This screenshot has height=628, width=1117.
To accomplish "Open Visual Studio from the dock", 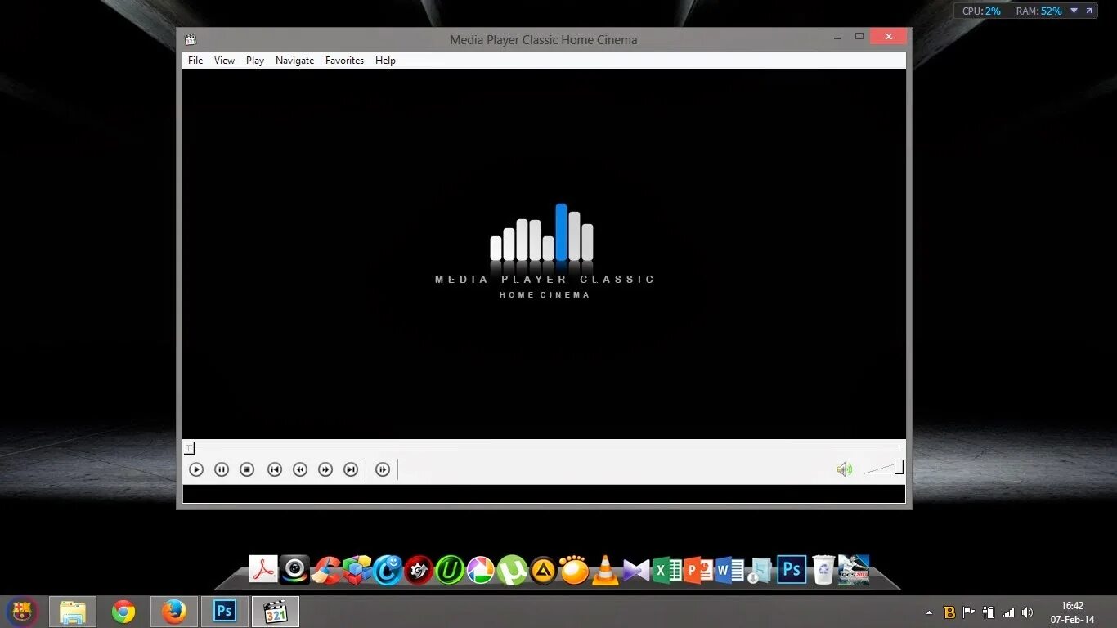I will (636, 570).
